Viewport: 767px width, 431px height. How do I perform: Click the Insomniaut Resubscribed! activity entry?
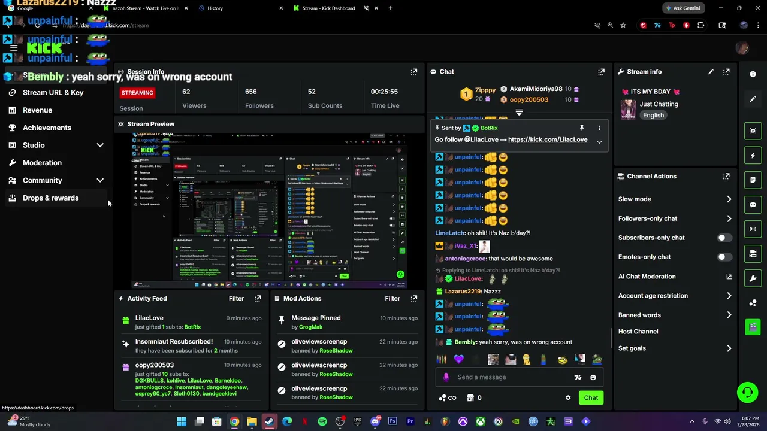pos(191,346)
